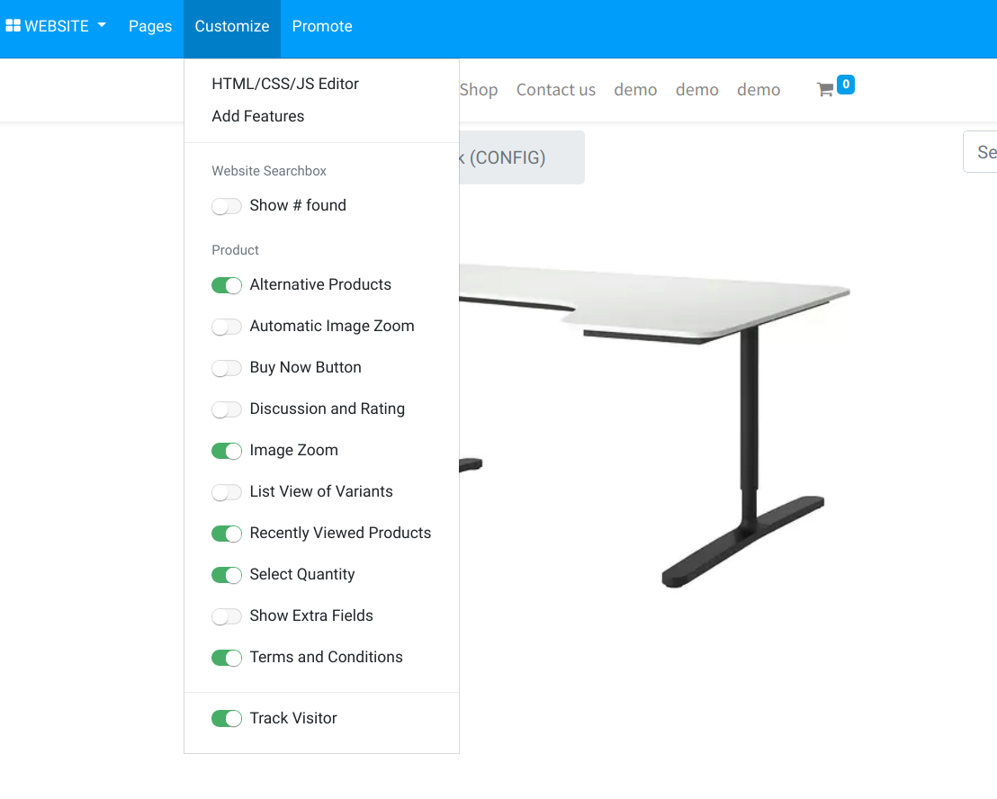Open the Pages menu
This screenshot has height=799, width=997.
(150, 26)
